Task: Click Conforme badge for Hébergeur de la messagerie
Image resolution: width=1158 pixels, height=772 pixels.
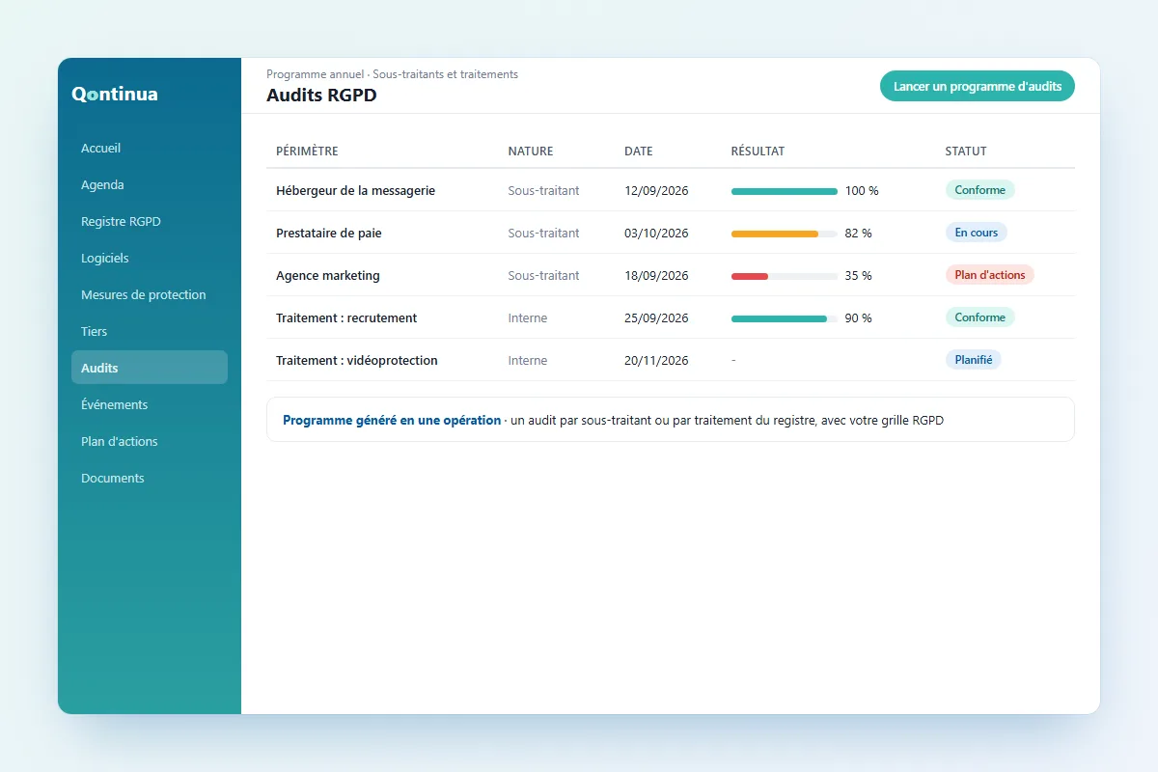Action: pyautogui.click(x=979, y=190)
